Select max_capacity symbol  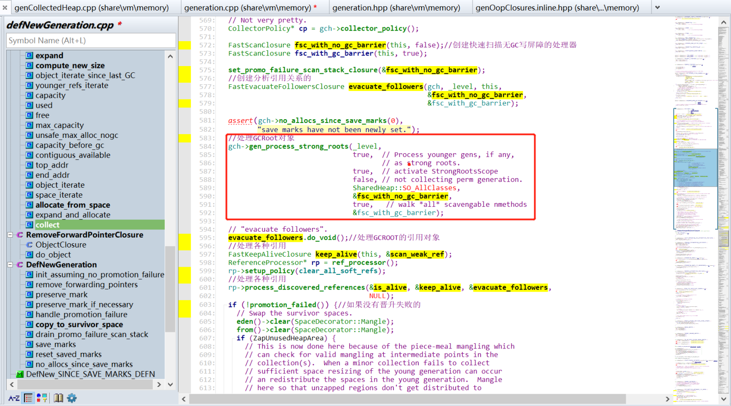pyautogui.click(x=59, y=125)
